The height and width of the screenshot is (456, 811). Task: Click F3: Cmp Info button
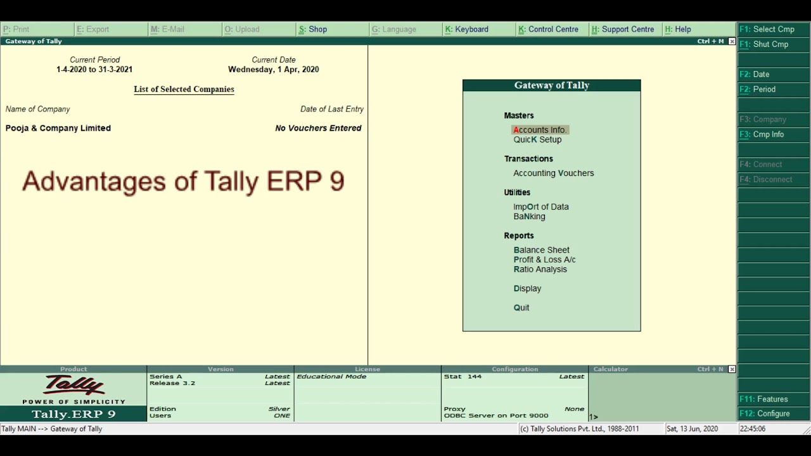[x=774, y=134]
